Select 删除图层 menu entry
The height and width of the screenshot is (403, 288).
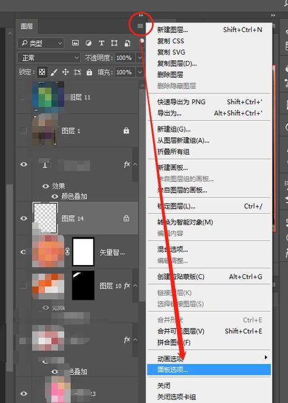209,75
